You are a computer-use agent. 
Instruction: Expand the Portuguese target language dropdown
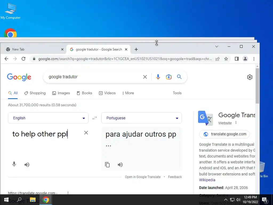(142, 118)
